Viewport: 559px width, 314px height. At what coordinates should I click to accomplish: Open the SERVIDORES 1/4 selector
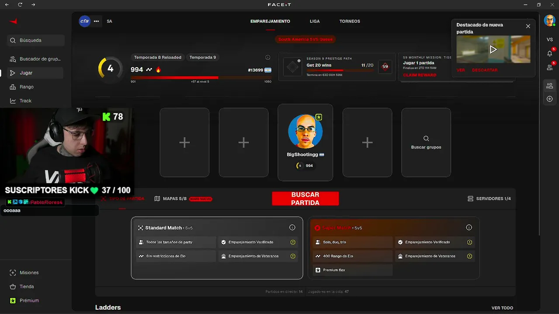point(489,199)
